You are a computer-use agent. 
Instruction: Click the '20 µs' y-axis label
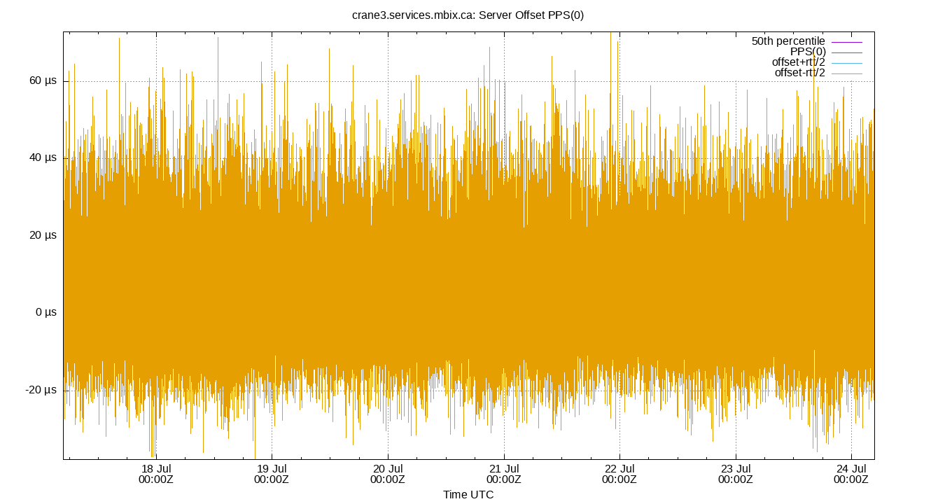pyautogui.click(x=43, y=235)
